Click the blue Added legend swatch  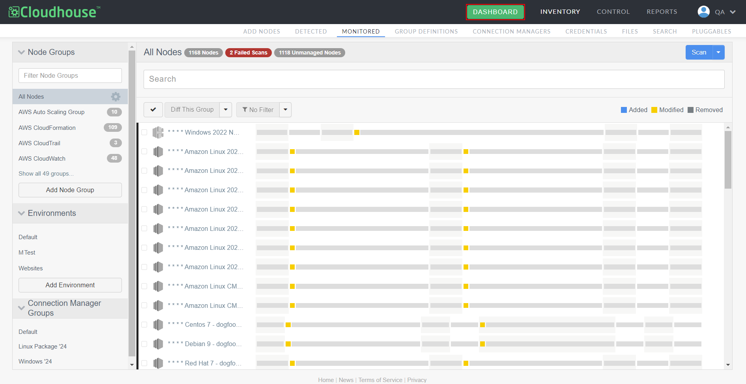[x=624, y=110]
